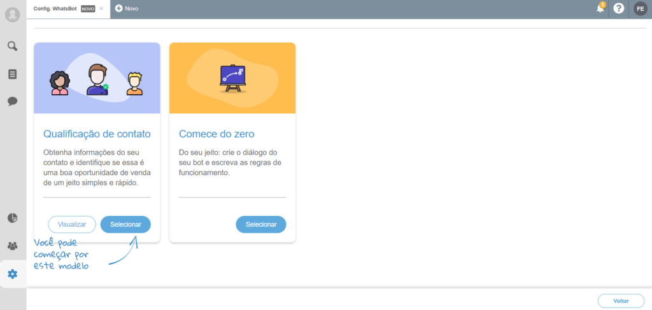Open a new tab with Novo
Screen dimensions: 652x310
point(127,8)
